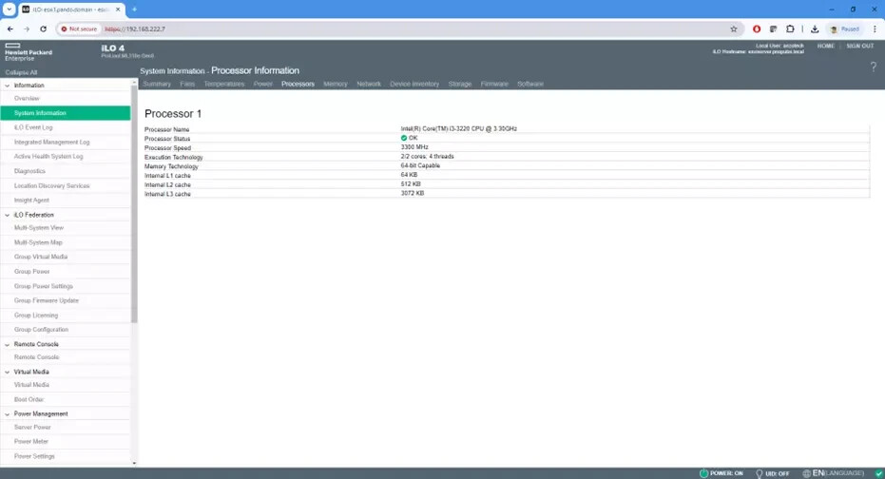Open the Memory tab

(336, 84)
